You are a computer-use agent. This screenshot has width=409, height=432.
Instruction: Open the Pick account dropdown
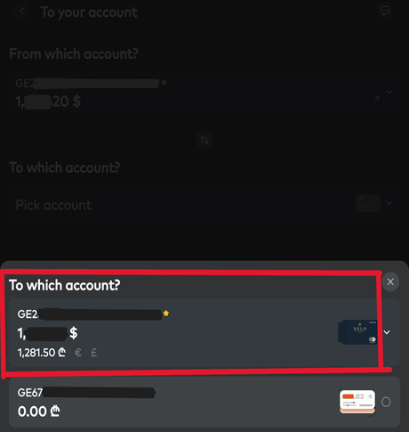click(204, 205)
